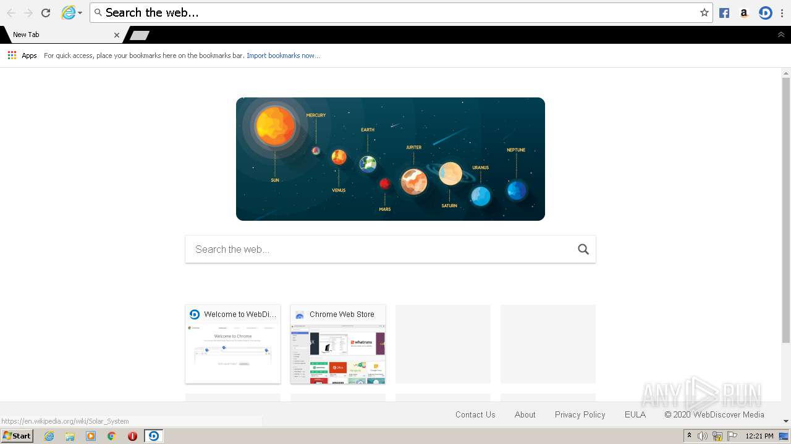Open the About link
This screenshot has width=791, height=444.
click(x=525, y=414)
